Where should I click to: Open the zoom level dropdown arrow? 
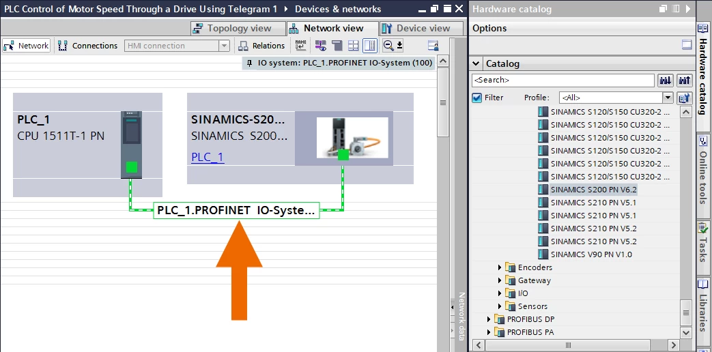click(399, 45)
